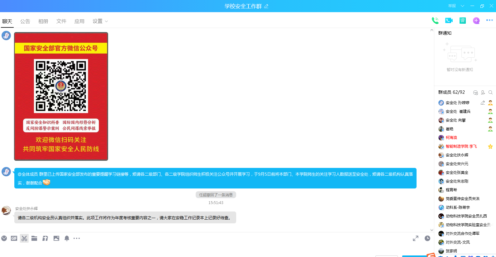Send a file via folder icon
496x257 pixels.
(34, 238)
